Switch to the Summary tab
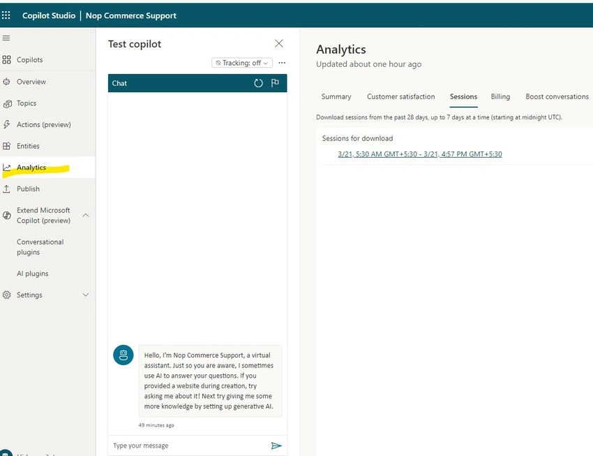Screen dimensions: 593x456 tap(336, 96)
